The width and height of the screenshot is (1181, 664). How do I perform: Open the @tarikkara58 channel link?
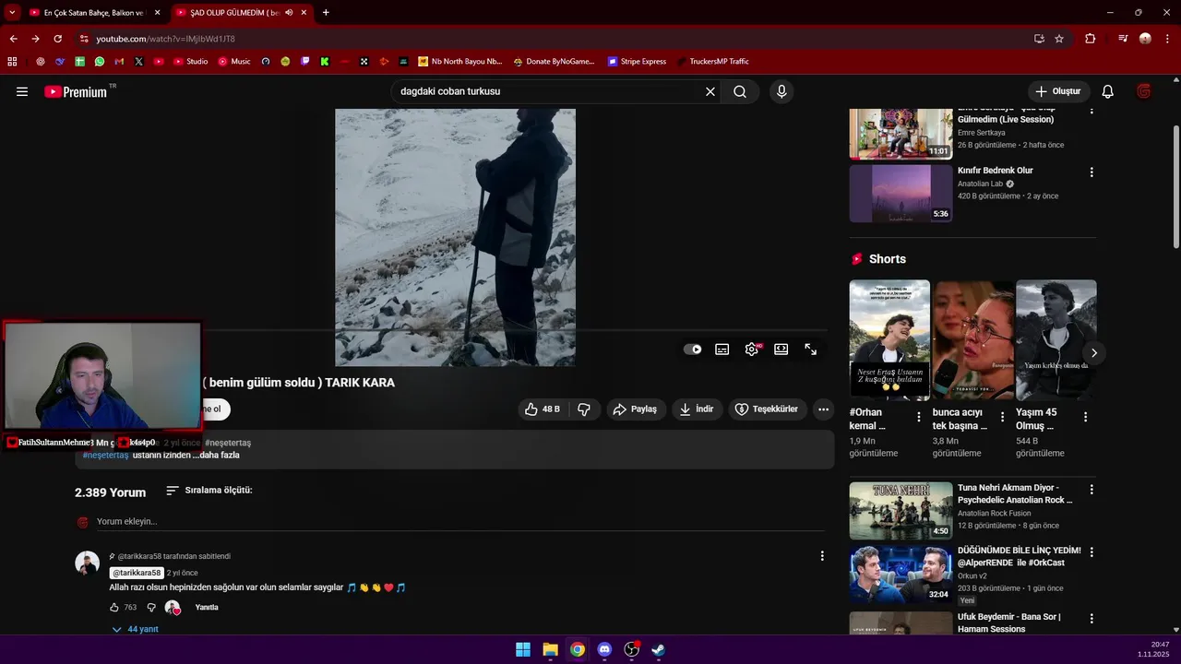point(137,573)
